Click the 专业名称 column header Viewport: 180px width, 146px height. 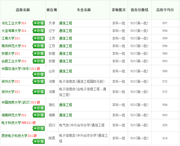tap(84, 10)
